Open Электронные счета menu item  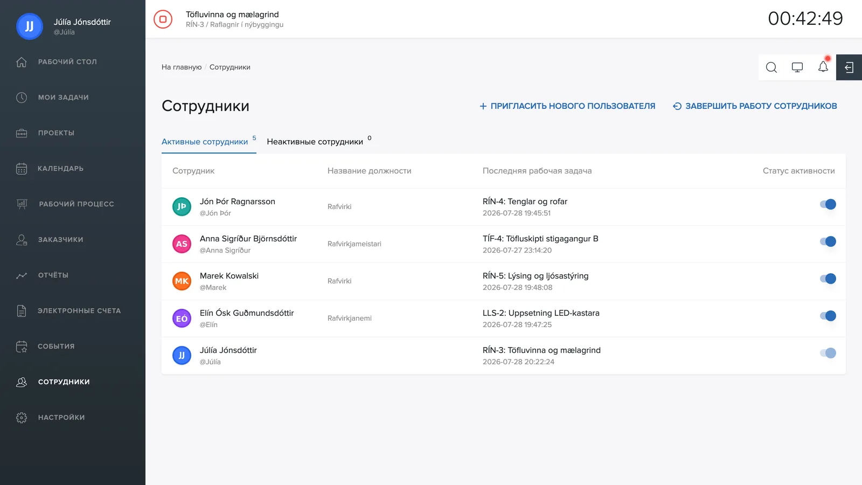tap(79, 311)
